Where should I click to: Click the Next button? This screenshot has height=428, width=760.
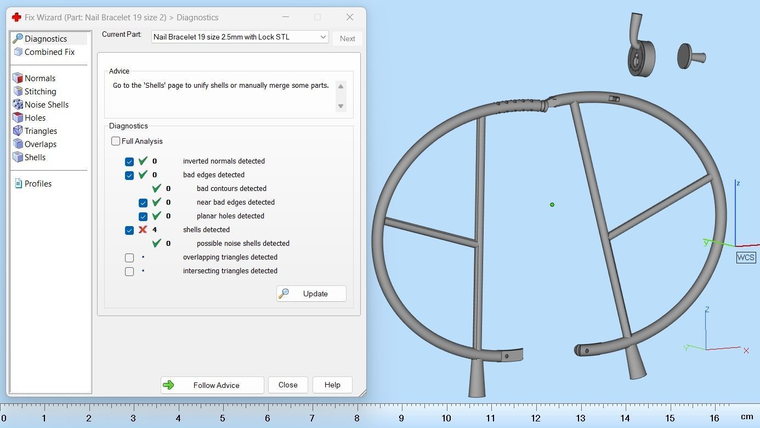click(347, 38)
